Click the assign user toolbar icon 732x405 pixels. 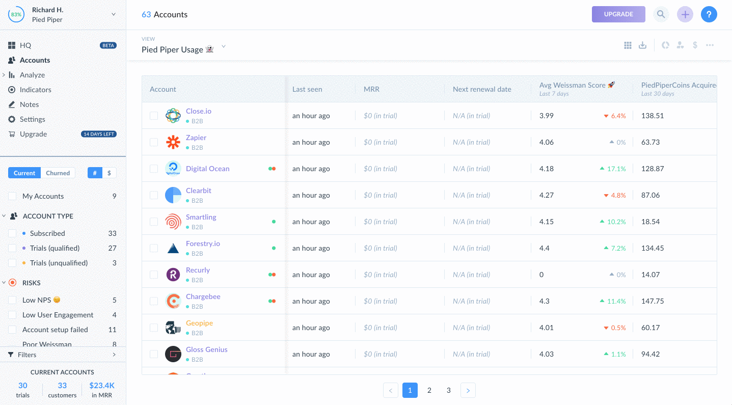[680, 45]
